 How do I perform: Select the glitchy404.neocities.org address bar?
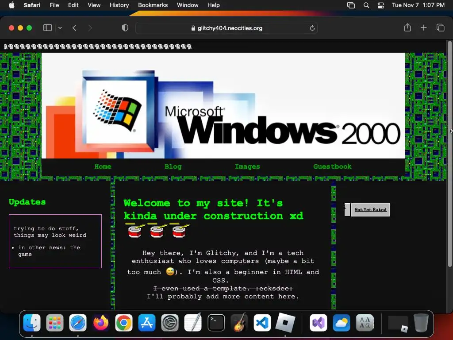226,28
